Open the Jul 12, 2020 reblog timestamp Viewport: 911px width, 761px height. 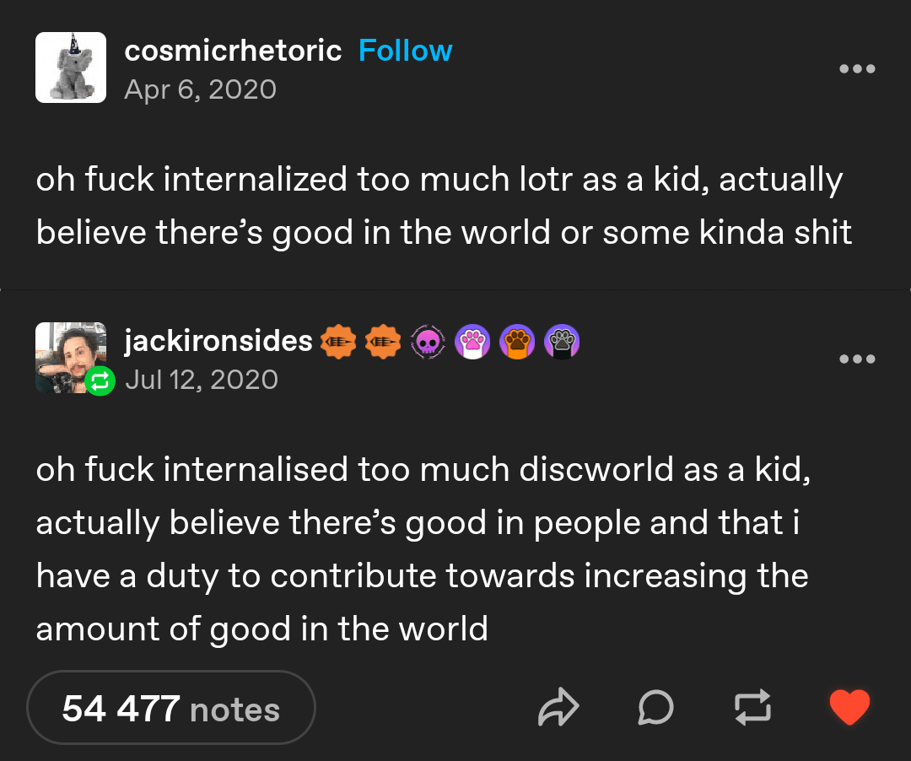[202, 380]
